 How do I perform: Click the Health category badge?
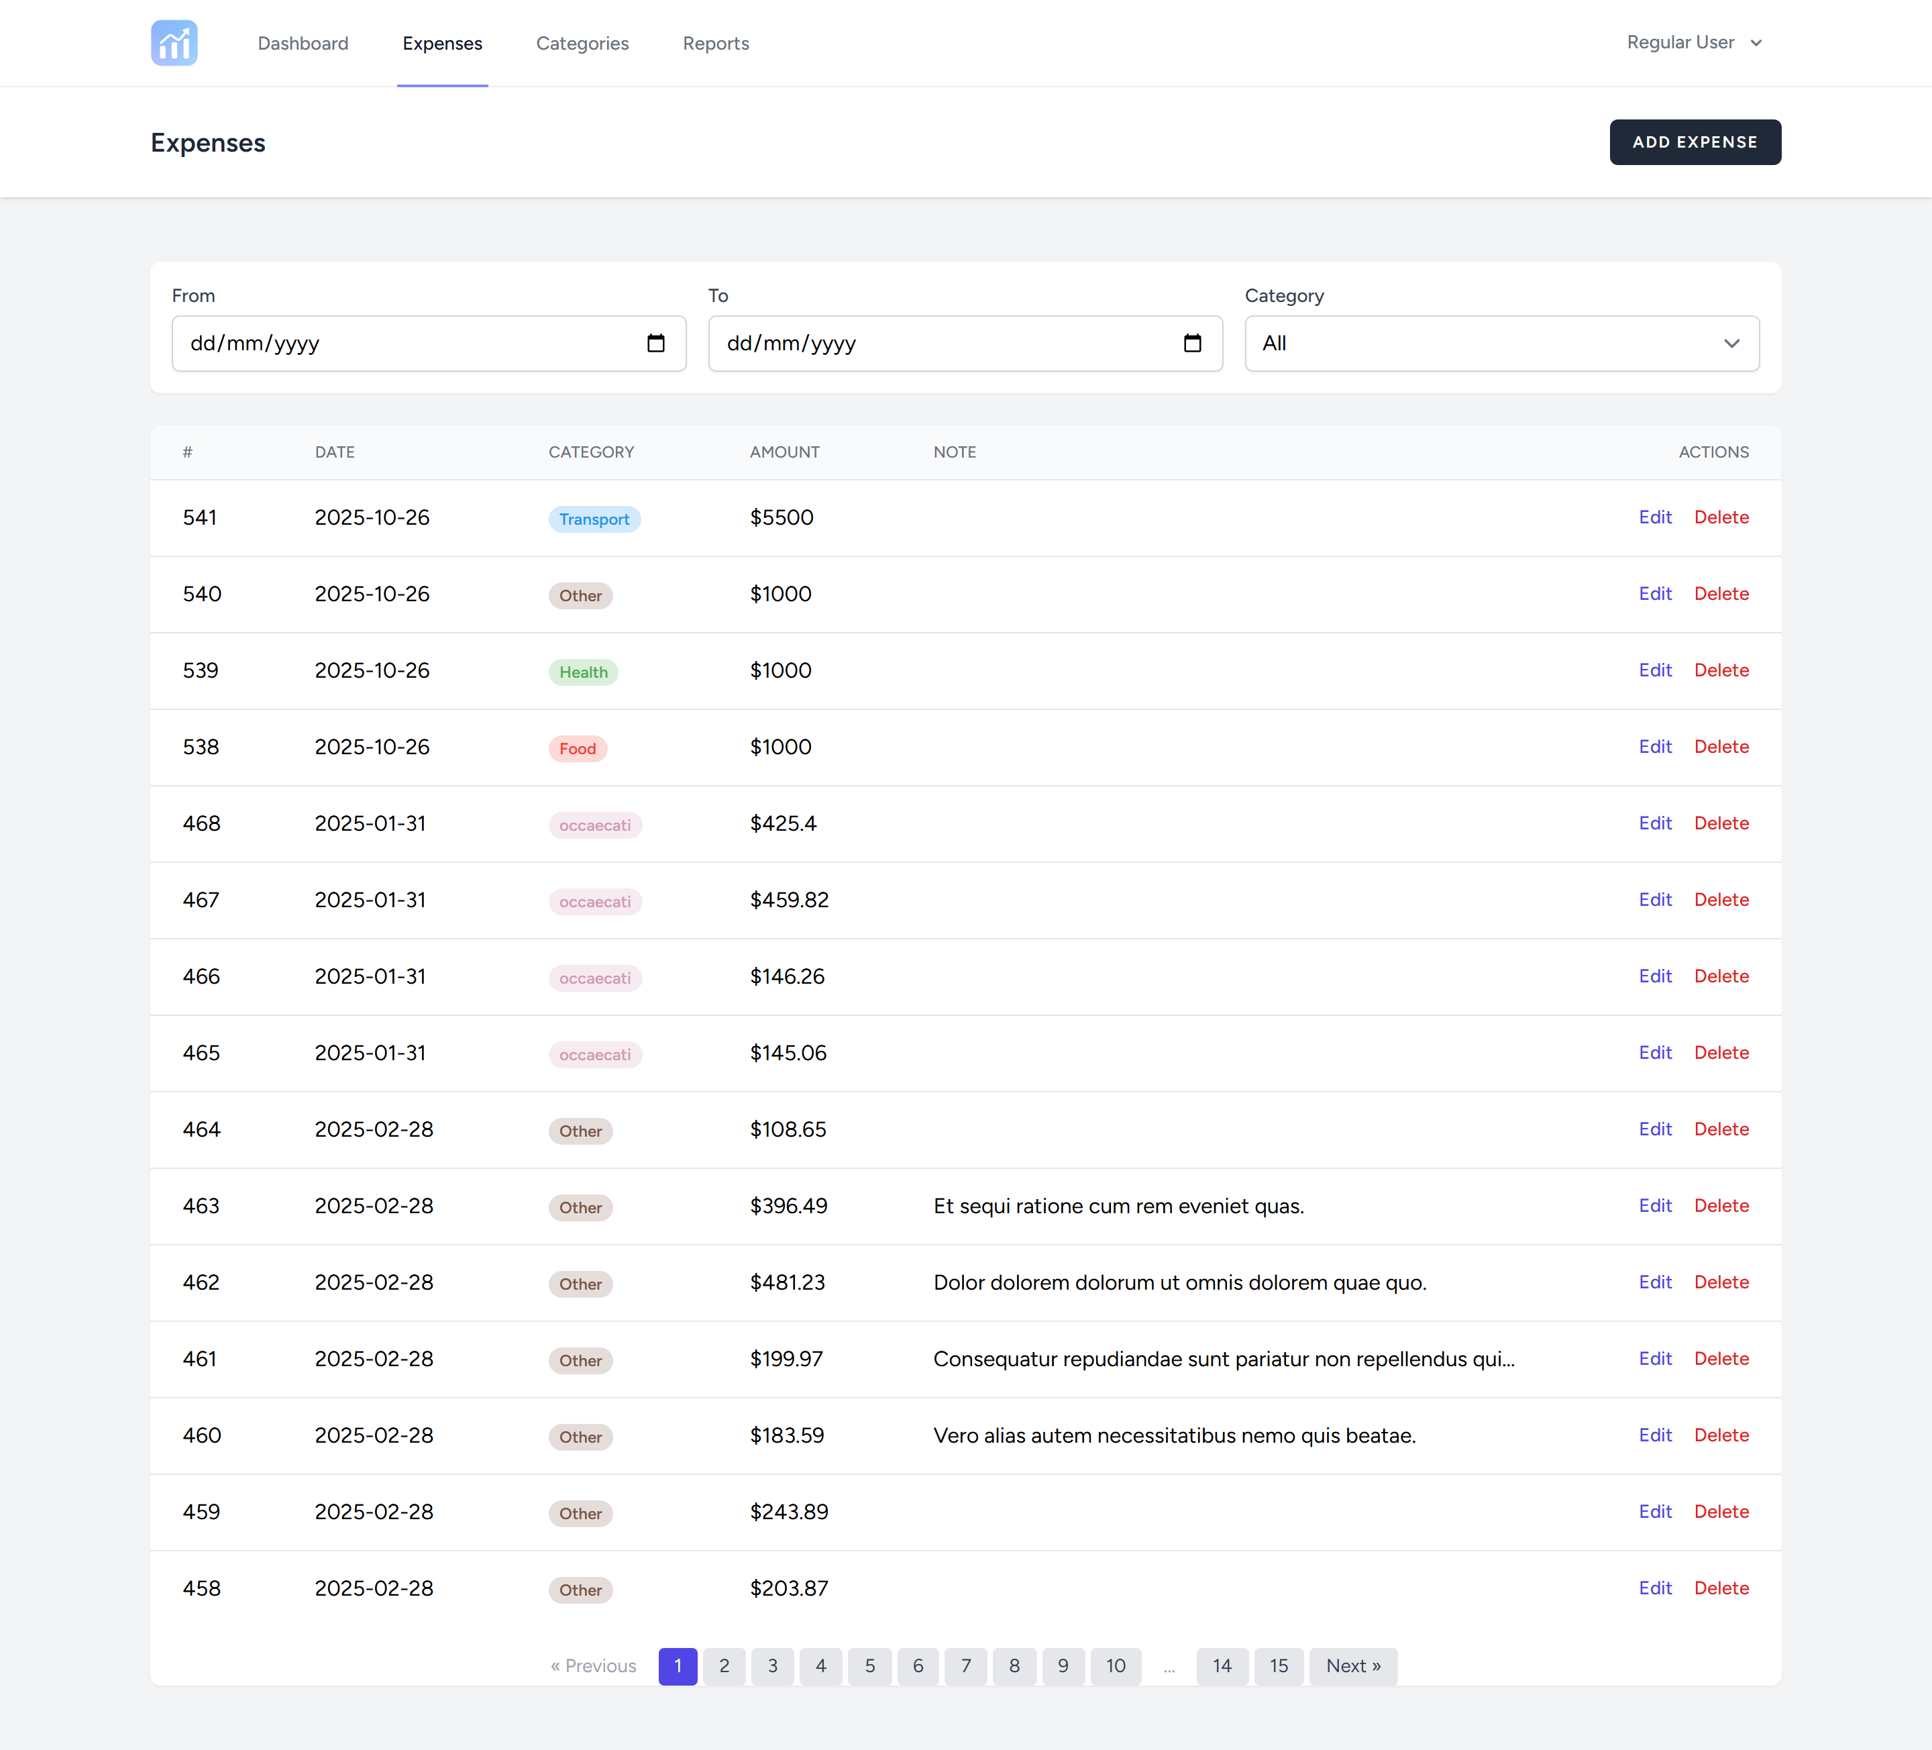click(583, 672)
